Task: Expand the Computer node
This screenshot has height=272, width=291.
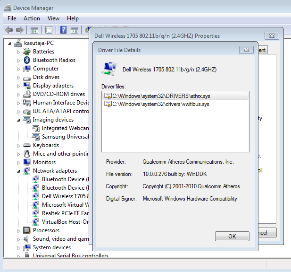Action: [x=18, y=69]
